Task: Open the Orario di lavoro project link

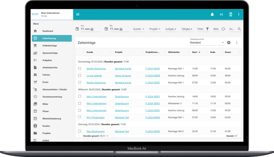Action: [123, 75]
